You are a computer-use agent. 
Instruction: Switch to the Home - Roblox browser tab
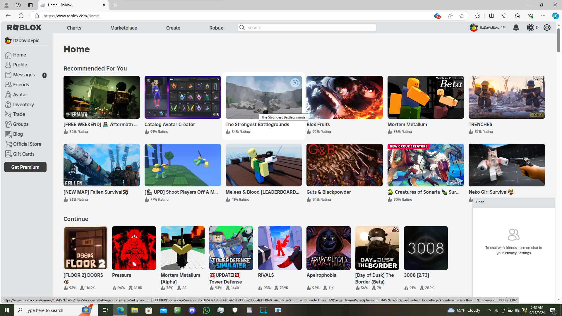click(73, 5)
